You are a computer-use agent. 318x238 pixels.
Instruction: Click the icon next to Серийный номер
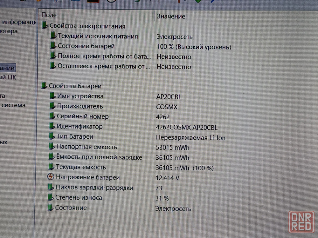(x=52, y=116)
